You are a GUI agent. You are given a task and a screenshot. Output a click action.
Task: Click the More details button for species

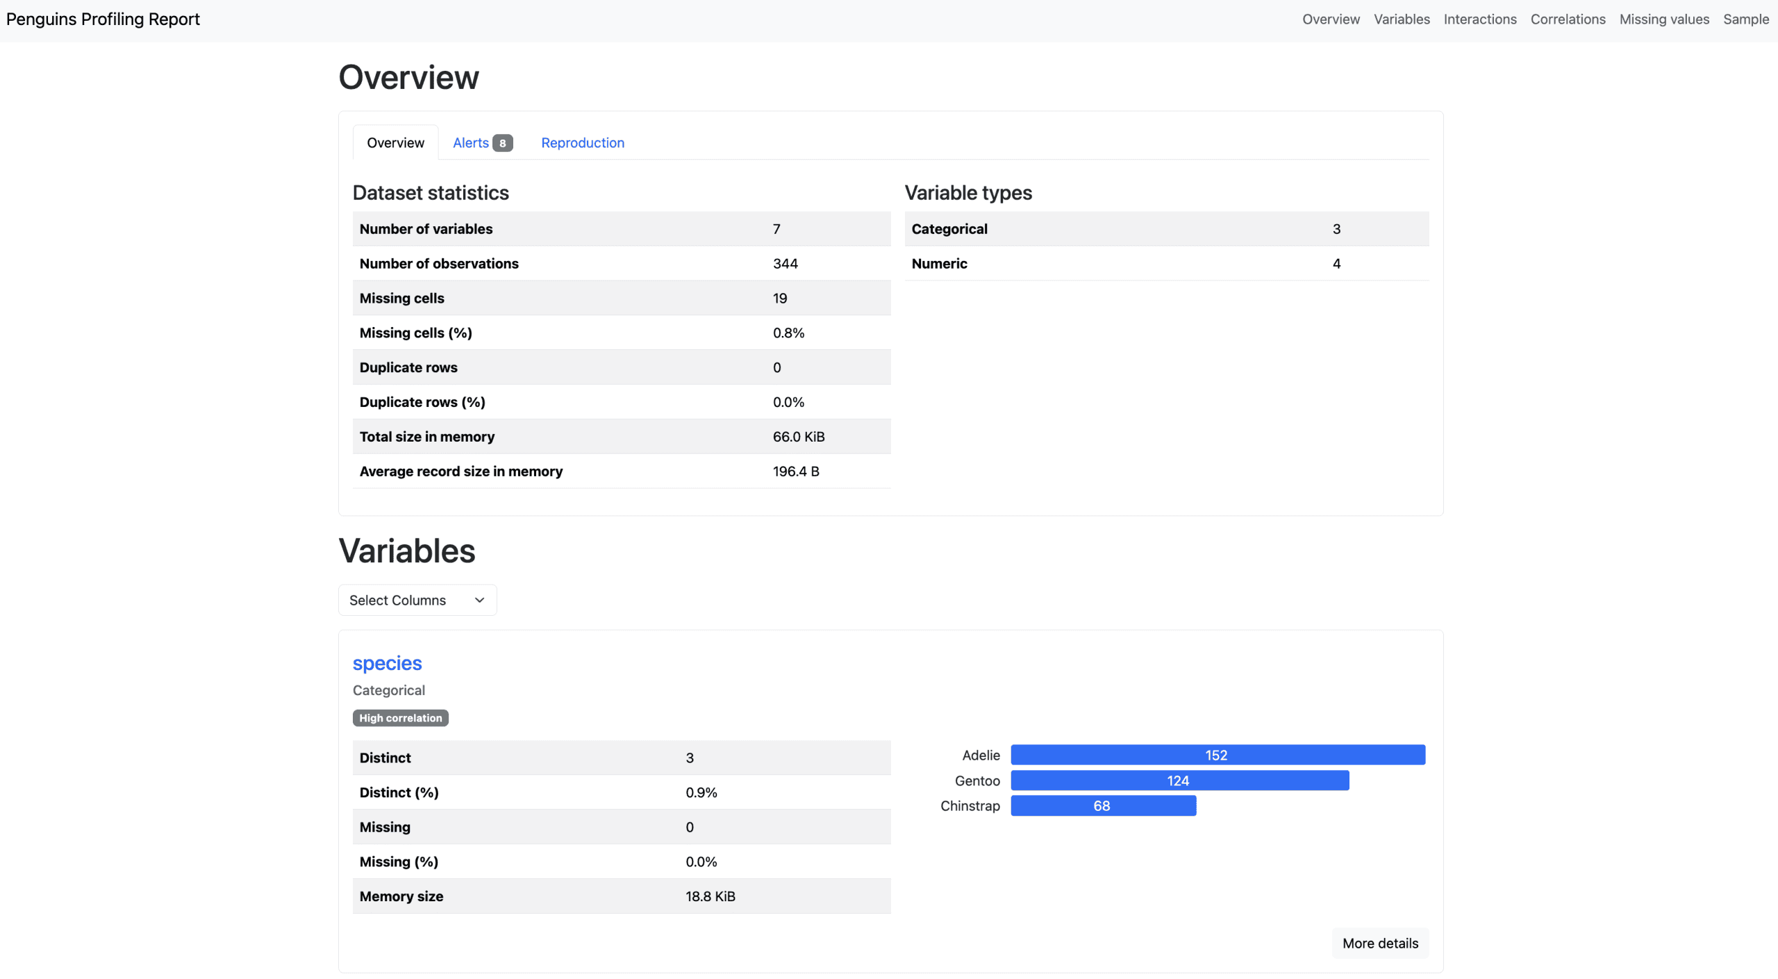tap(1380, 943)
